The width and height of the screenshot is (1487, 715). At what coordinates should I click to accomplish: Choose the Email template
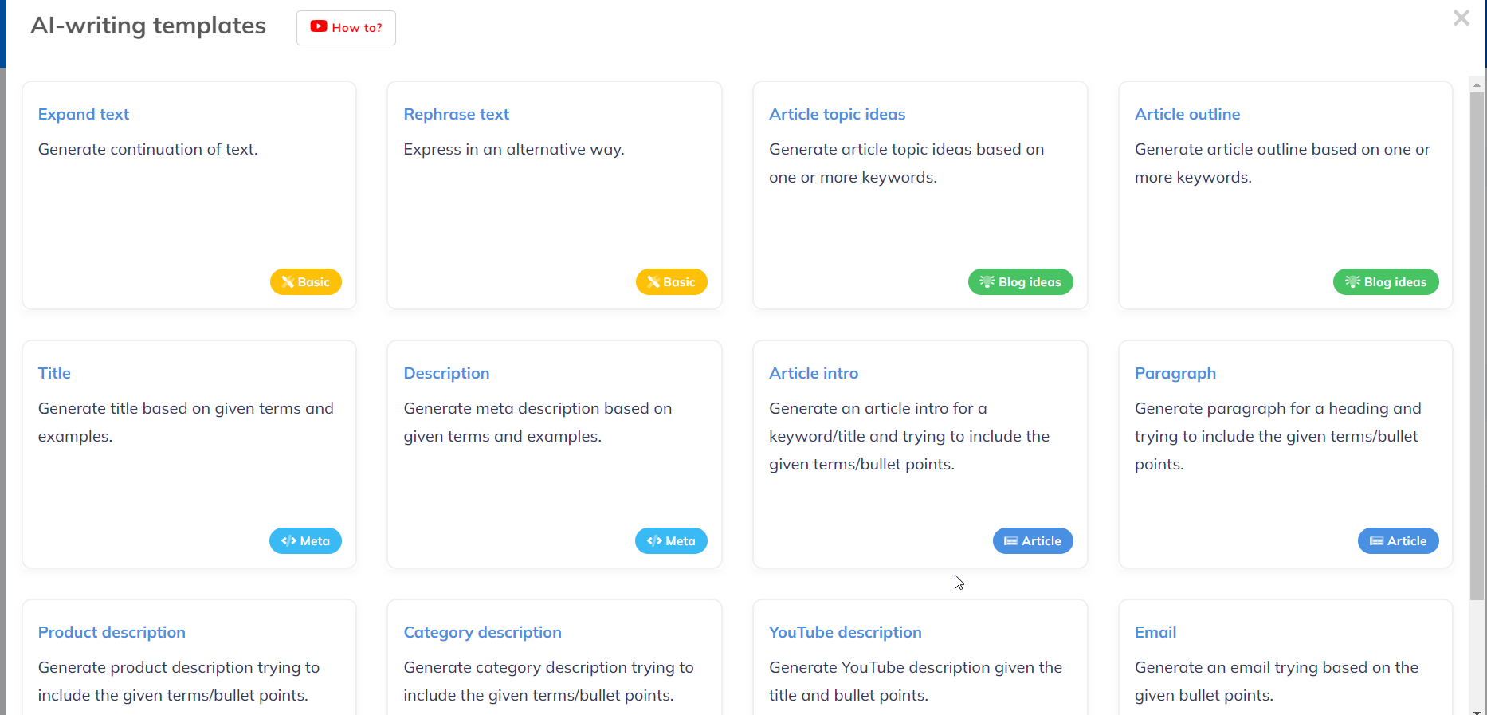tap(1155, 632)
